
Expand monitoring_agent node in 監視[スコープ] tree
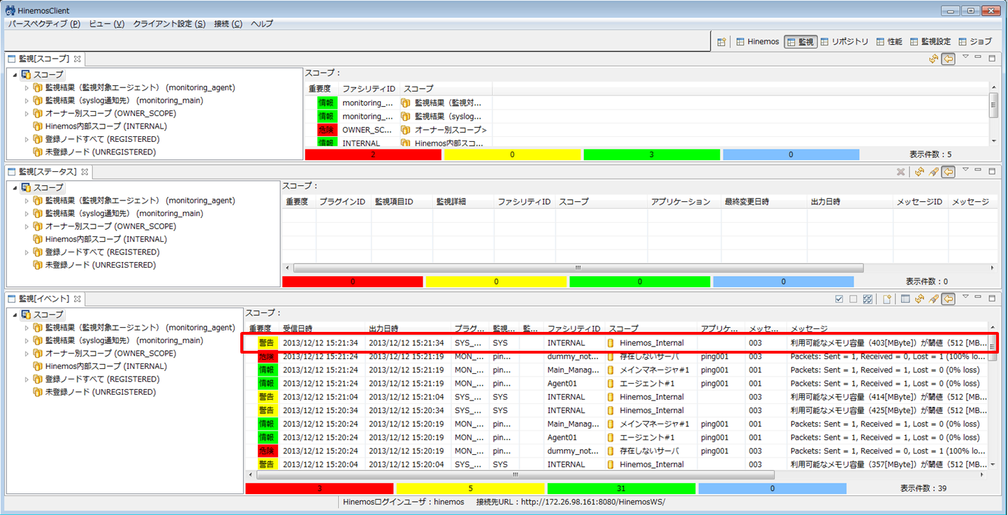(27, 88)
